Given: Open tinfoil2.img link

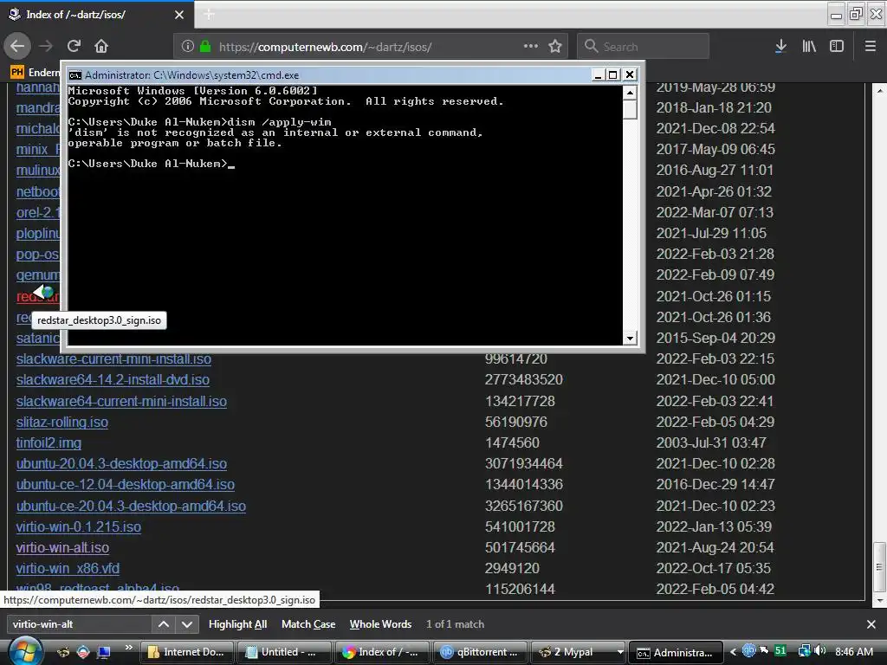Looking at the screenshot, I should pyautogui.click(x=49, y=442).
